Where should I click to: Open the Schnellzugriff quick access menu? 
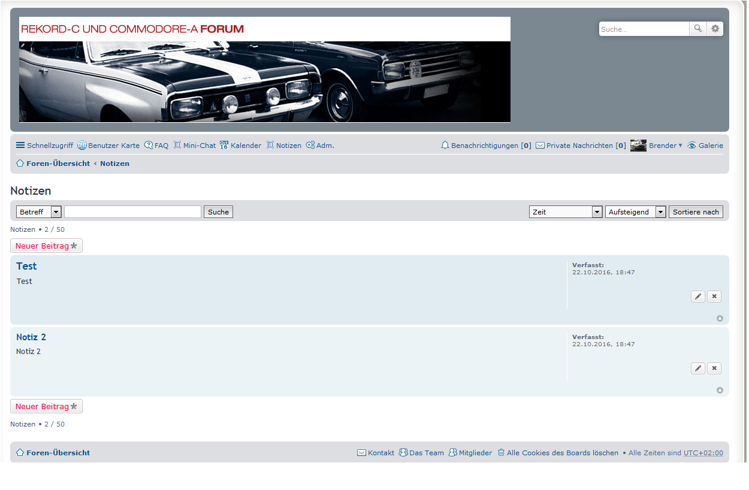(x=44, y=146)
